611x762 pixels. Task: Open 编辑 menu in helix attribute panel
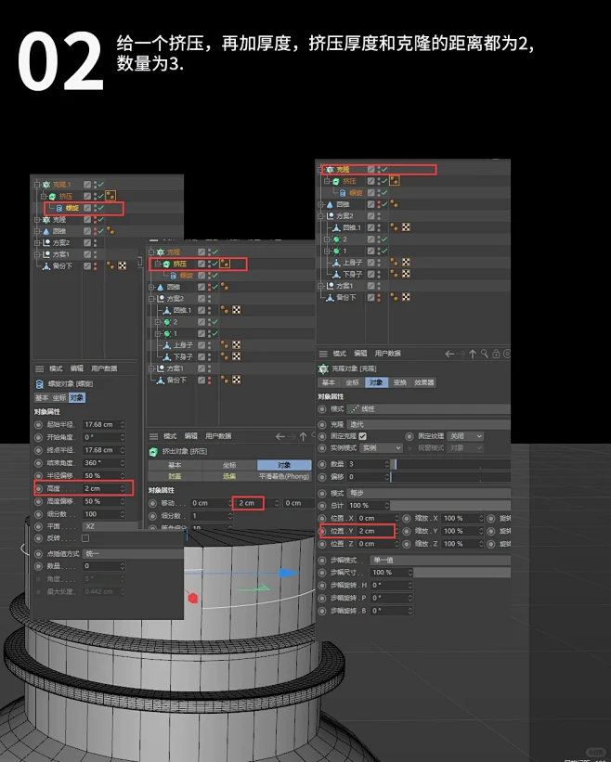(77, 368)
